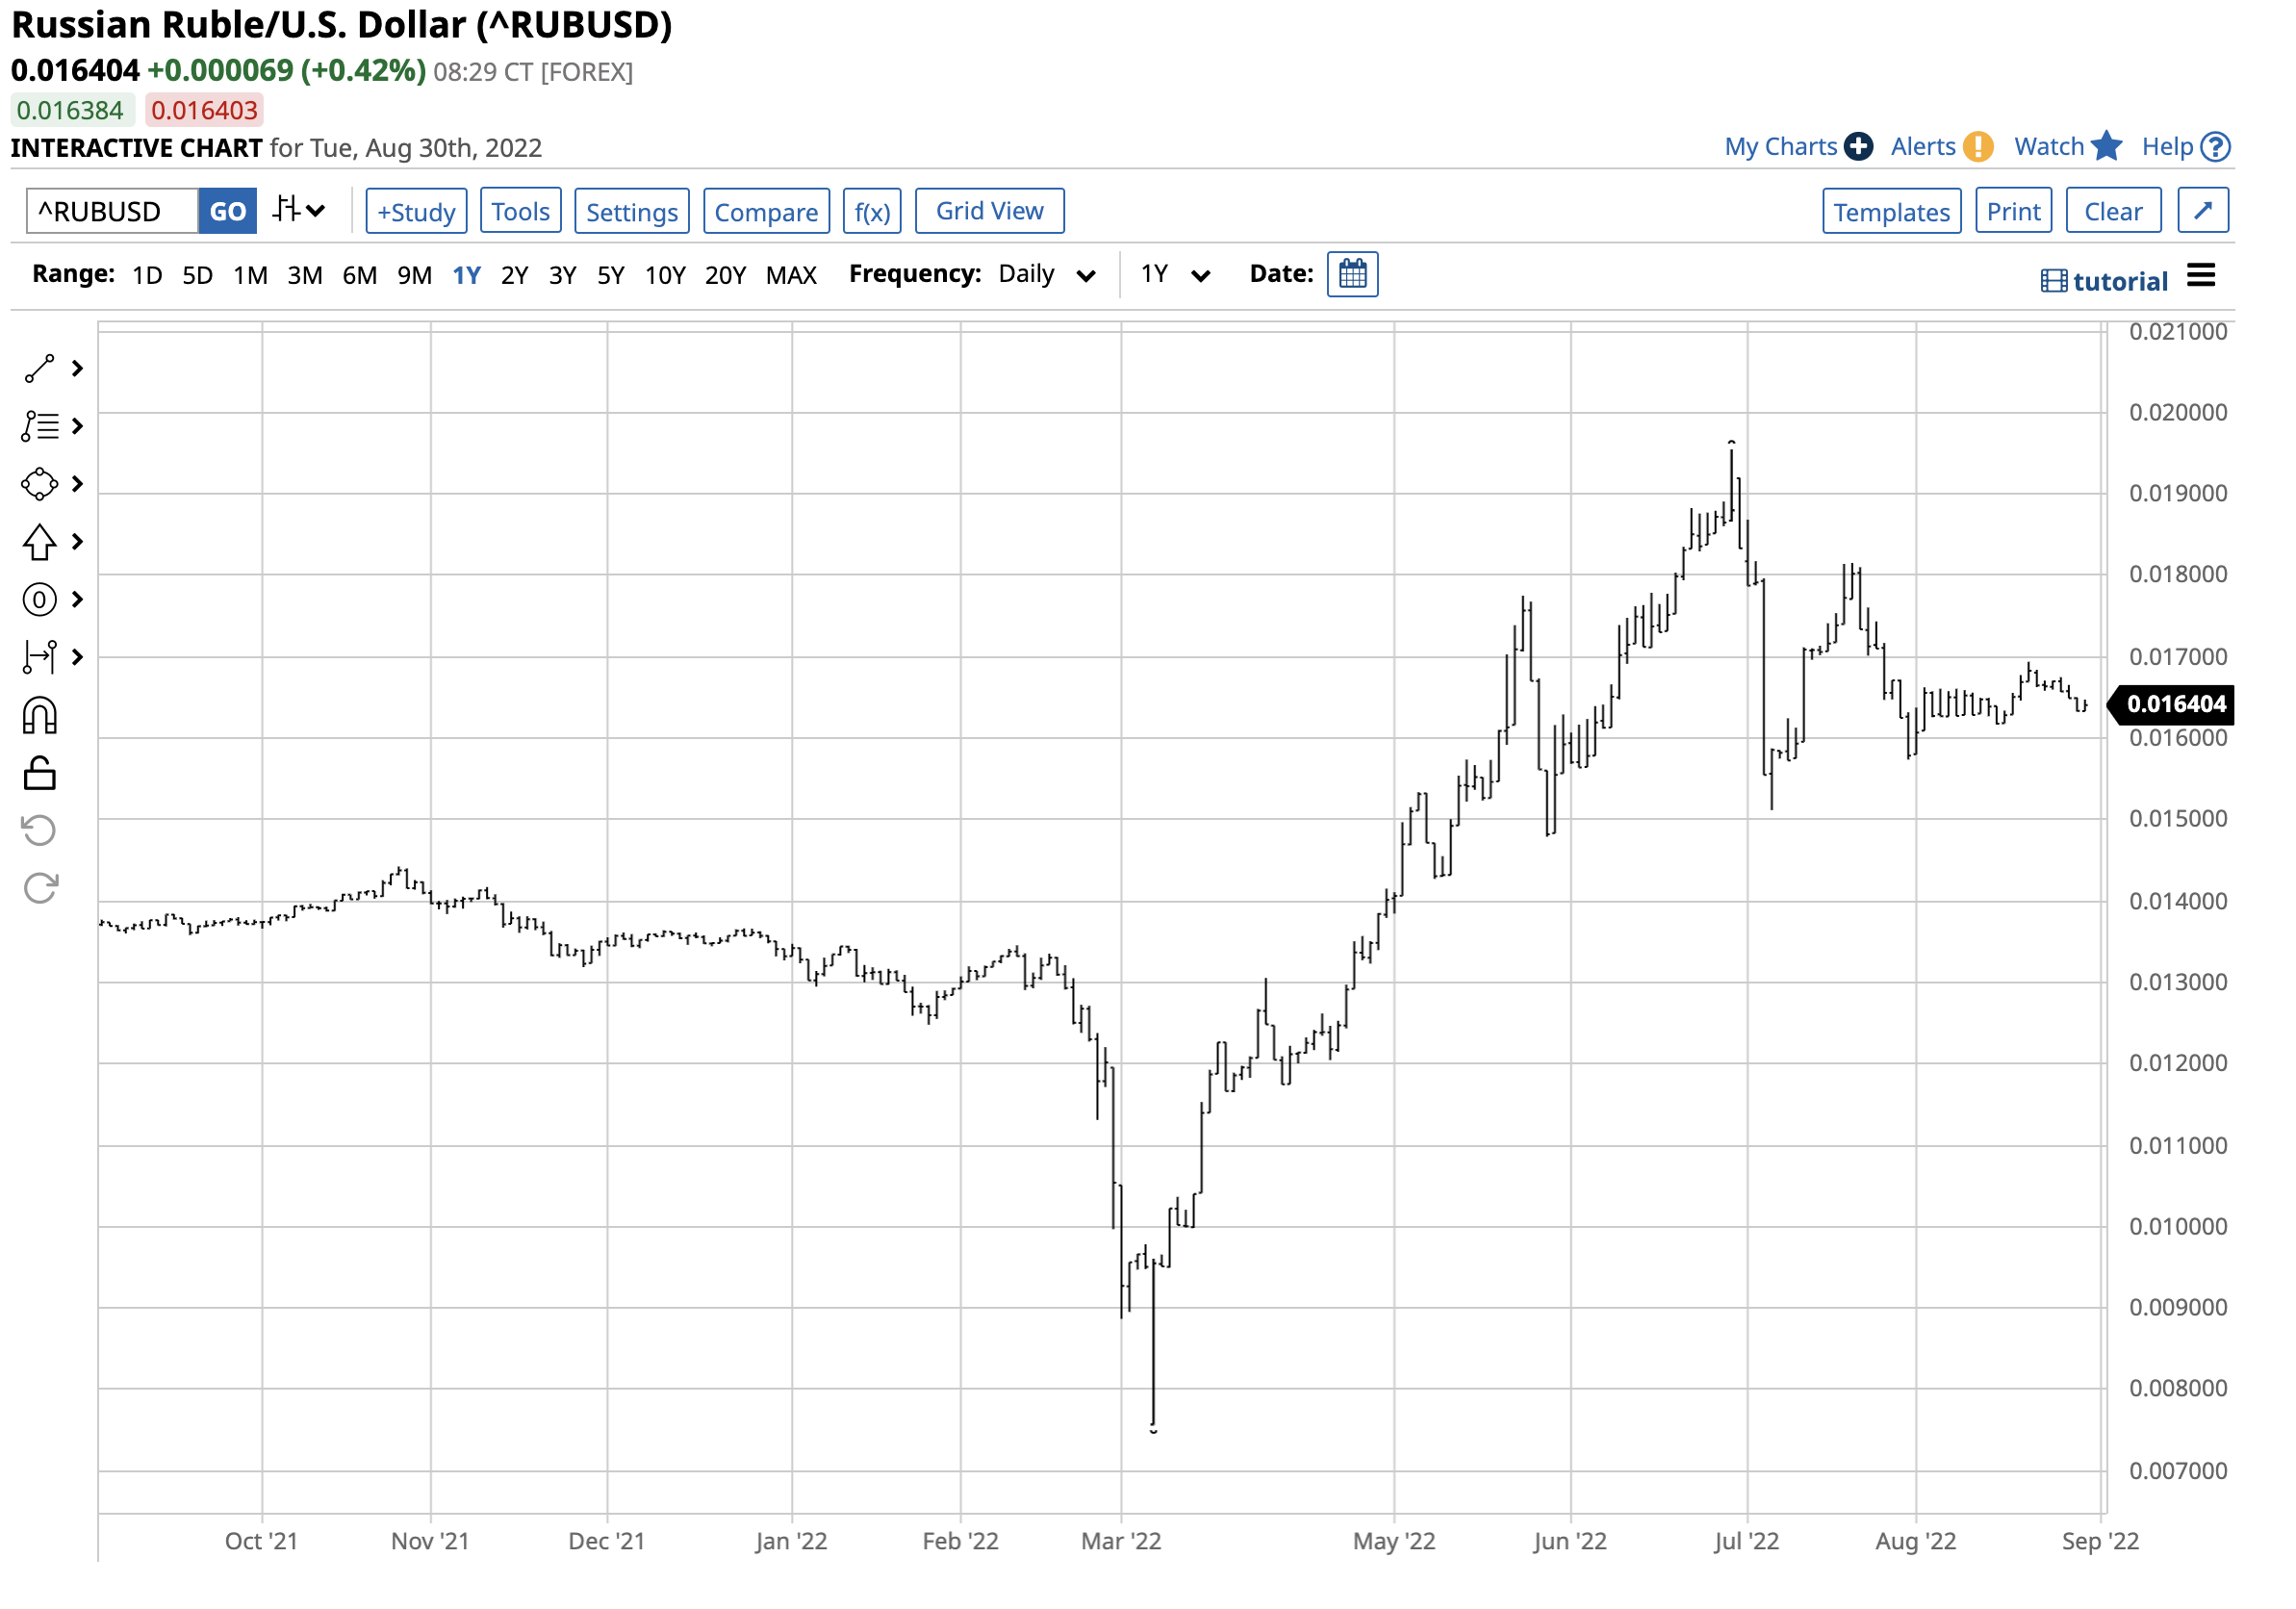Open the tutorial video link

coord(2104,281)
